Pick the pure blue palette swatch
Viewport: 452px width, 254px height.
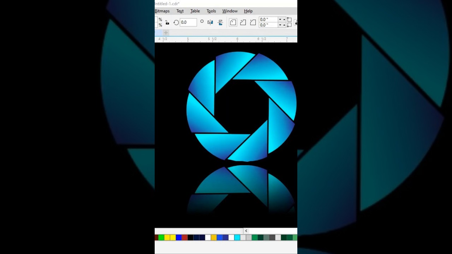[179, 237]
